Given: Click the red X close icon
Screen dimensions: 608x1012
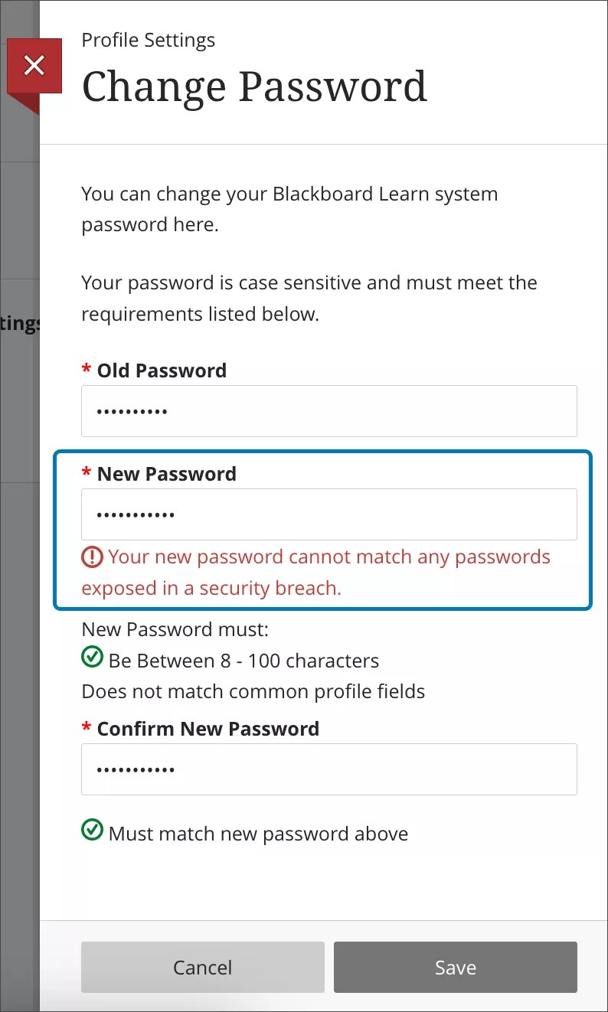Looking at the screenshot, I should point(34,65).
